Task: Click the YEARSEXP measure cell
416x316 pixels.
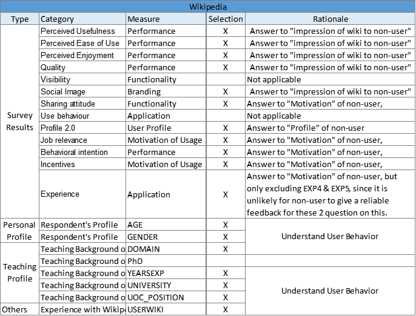Action: pyautogui.click(x=166, y=273)
